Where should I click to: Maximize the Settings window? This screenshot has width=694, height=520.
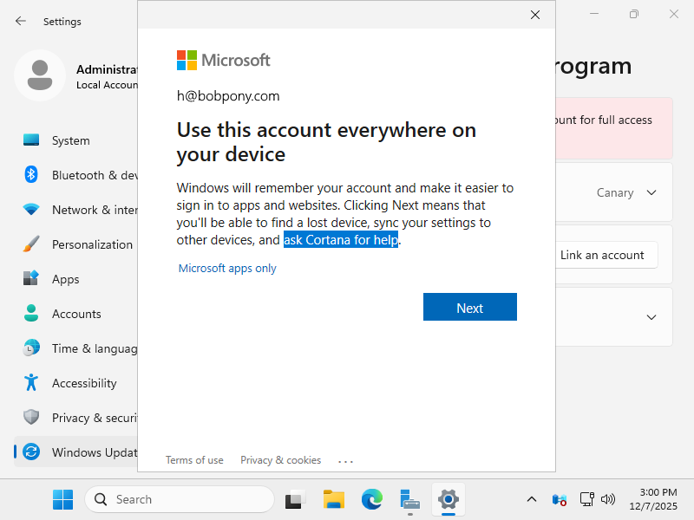point(634,14)
